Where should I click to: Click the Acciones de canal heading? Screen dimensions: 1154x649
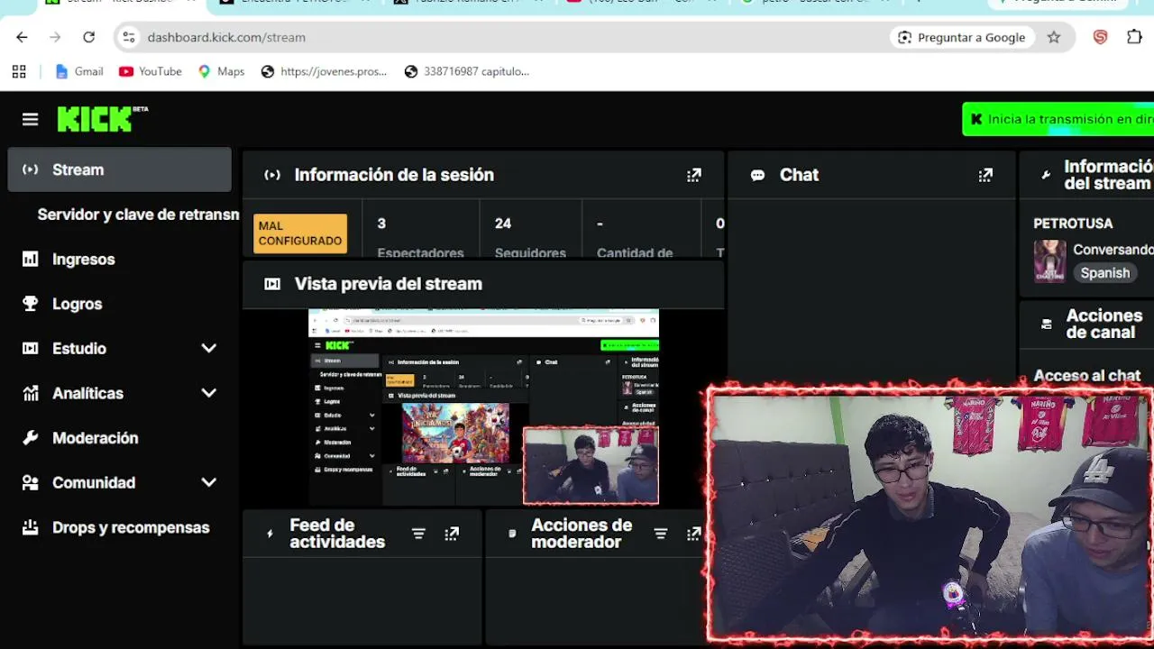pyautogui.click(x=1104, y=324)
